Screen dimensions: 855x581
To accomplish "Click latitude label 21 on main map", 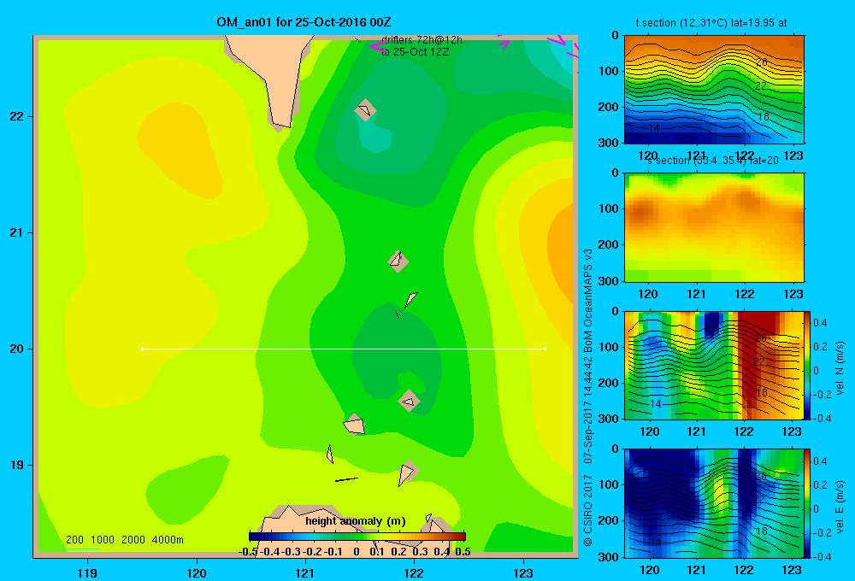I will tap(16, 232).
